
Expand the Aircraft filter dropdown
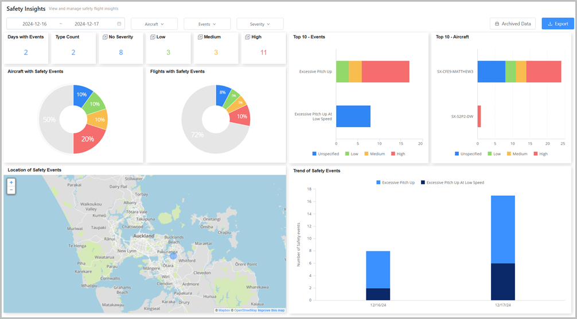[x=154, y=24]
